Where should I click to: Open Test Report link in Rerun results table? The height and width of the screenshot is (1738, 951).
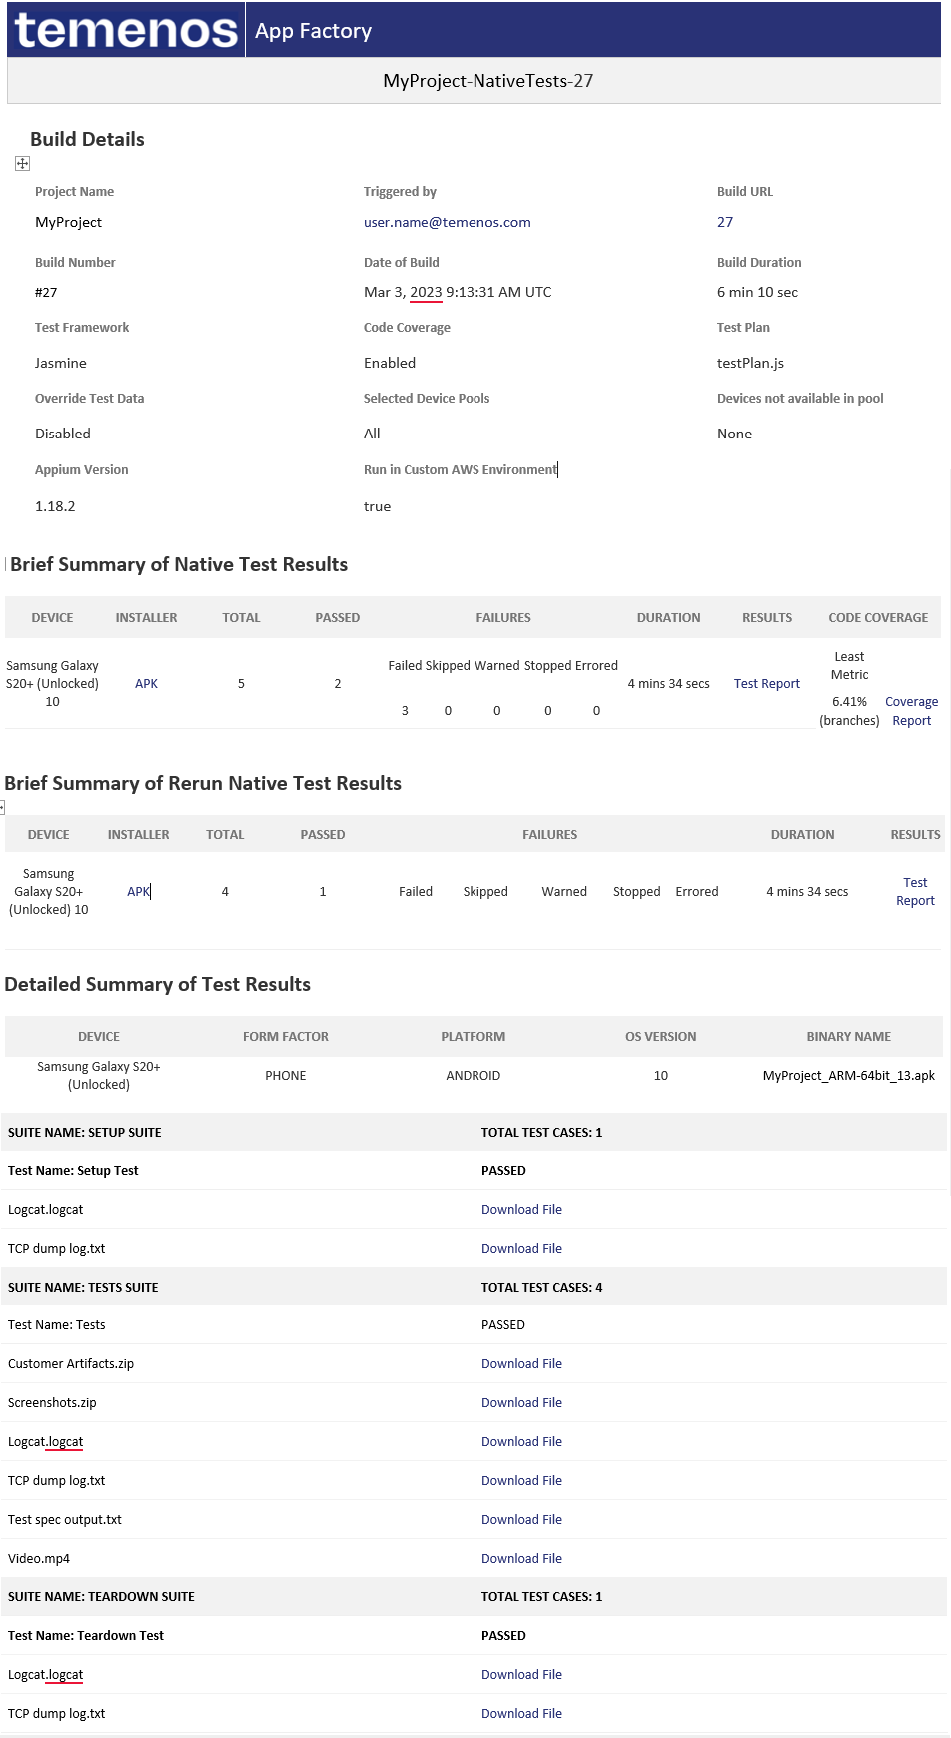tap(915, 892)
